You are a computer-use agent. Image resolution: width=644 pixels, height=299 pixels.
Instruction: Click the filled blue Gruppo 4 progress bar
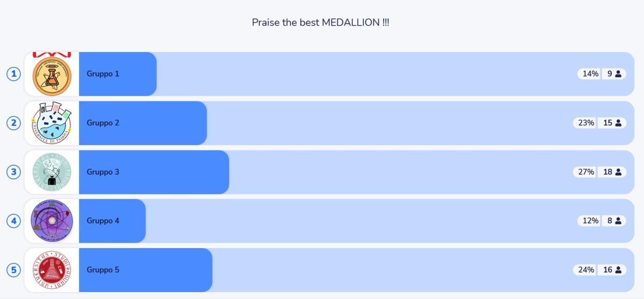coord(112,221)
